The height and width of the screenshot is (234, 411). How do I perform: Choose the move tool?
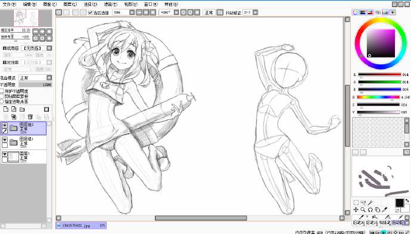[x=356, y=210]
